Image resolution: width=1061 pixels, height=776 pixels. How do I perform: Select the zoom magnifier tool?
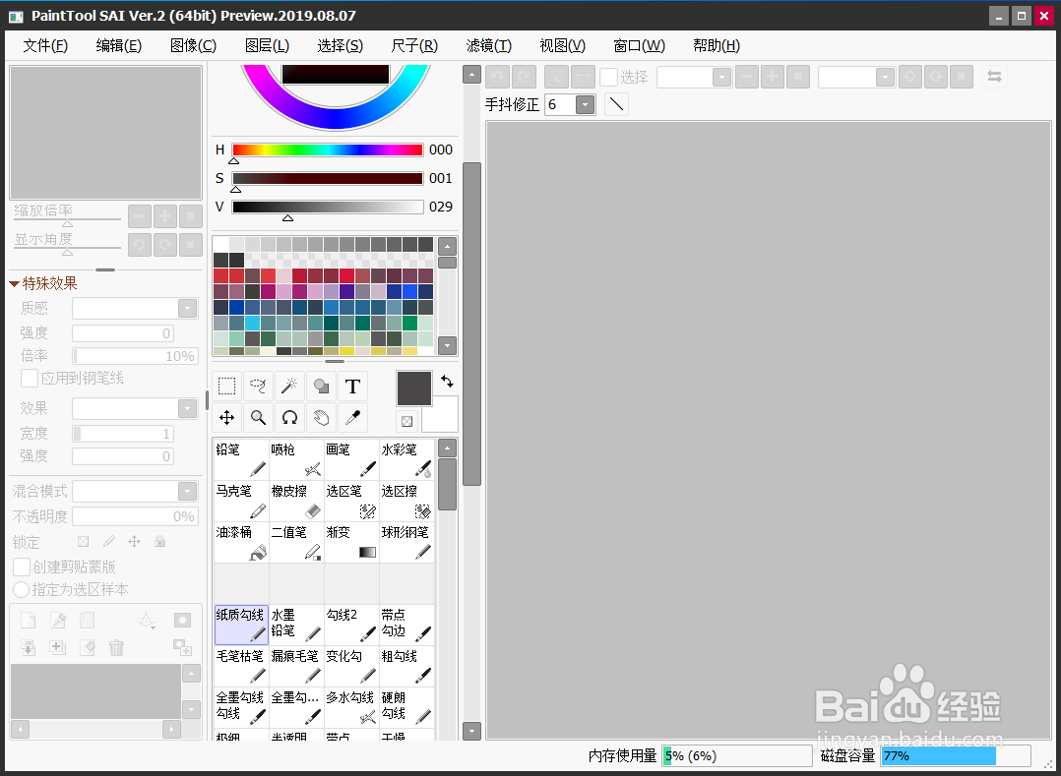(258, 418)
